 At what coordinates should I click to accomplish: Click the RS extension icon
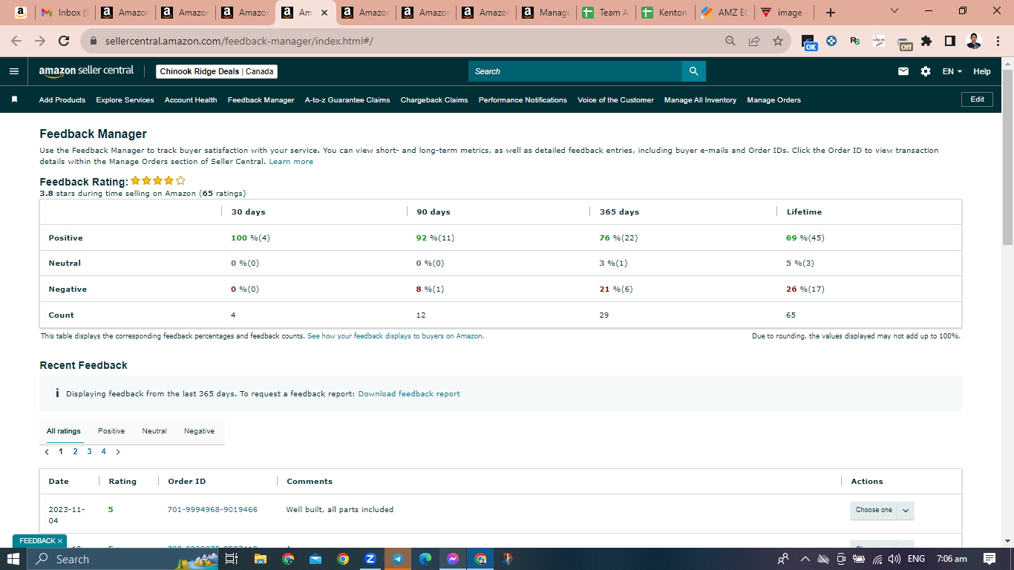(855, 42)
